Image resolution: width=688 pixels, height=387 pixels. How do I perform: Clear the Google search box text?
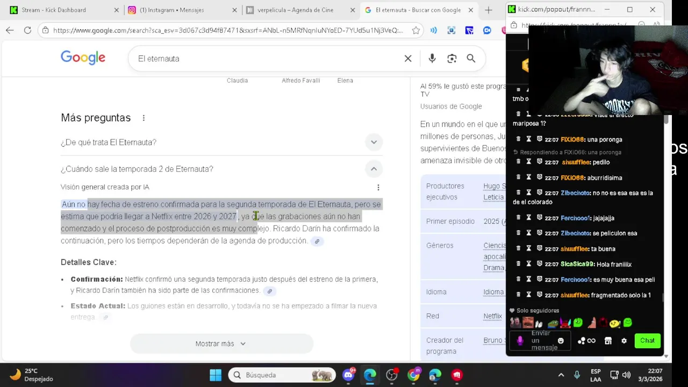point(408,59)
